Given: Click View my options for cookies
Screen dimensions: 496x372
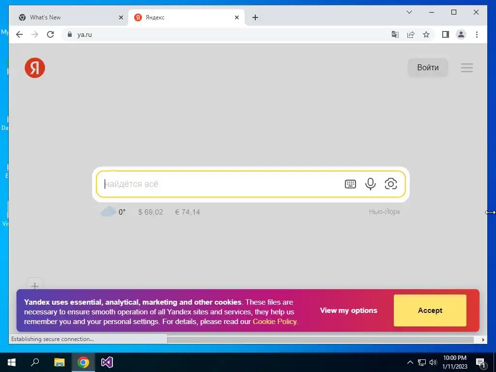Looking at the screenshot, I should point(349,310).
